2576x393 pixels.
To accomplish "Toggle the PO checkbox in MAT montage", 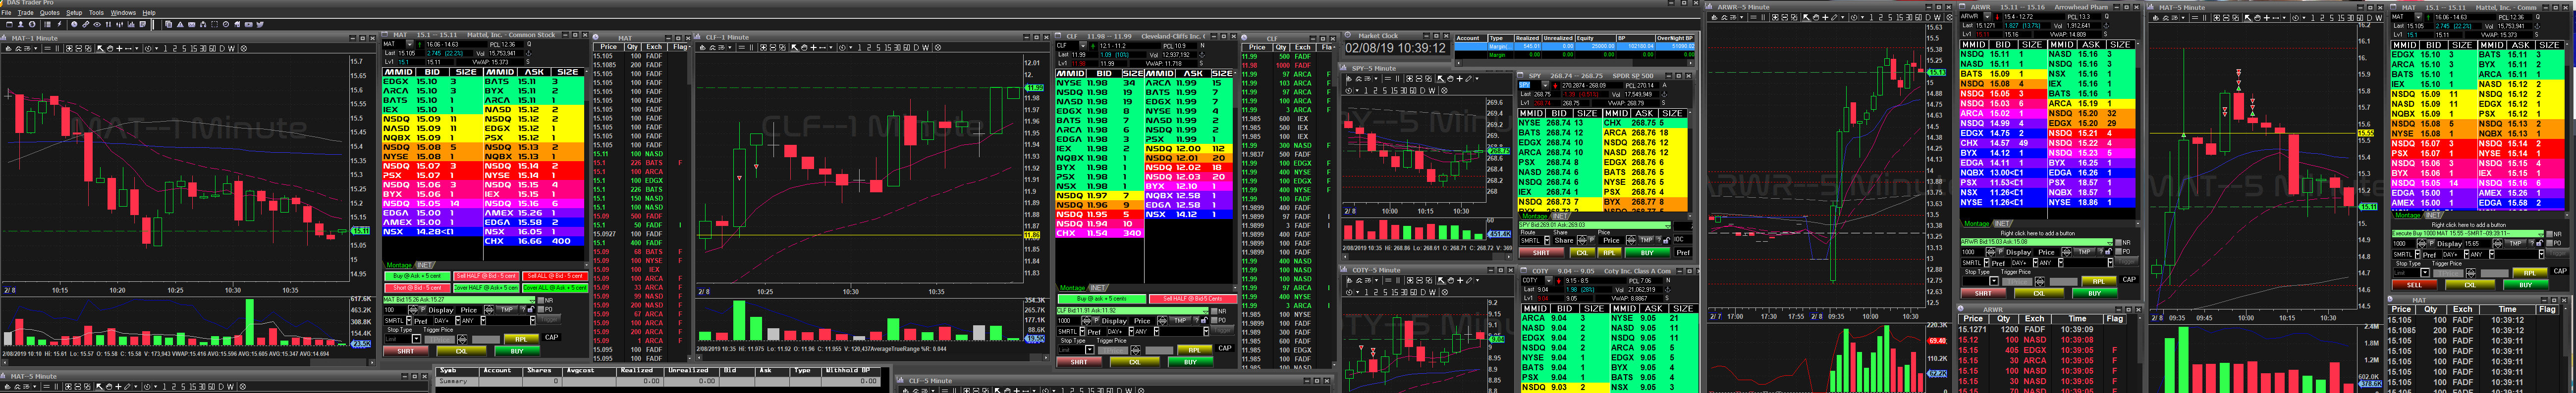I will click(541, 309).
